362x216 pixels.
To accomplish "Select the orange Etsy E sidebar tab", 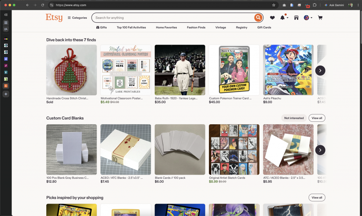I will 6,86.
